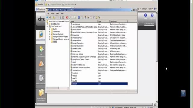193x108 pixels.
Task: Click the Forward arrow in ADUC toolbar
Action: (x=50, y=17)
